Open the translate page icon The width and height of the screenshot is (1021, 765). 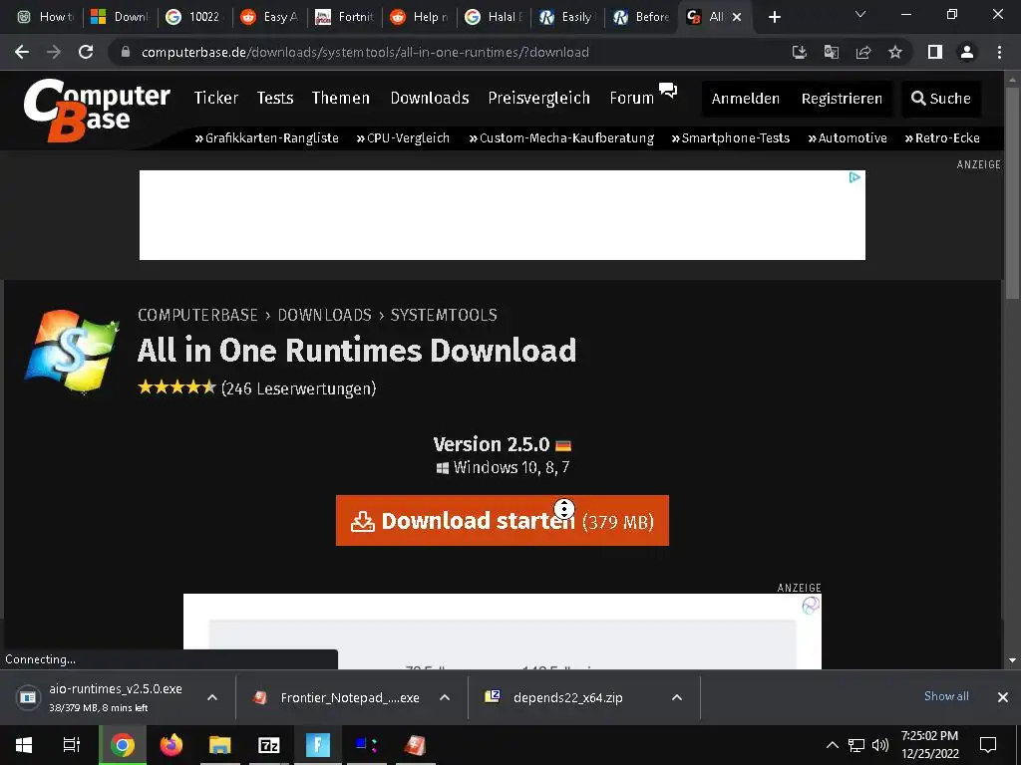832,52
